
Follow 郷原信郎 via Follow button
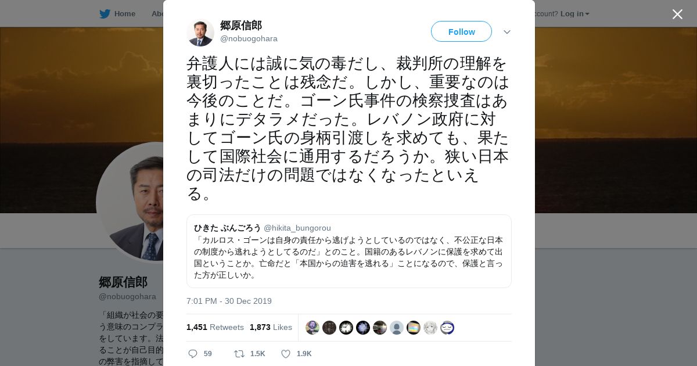tap(461, 31)
